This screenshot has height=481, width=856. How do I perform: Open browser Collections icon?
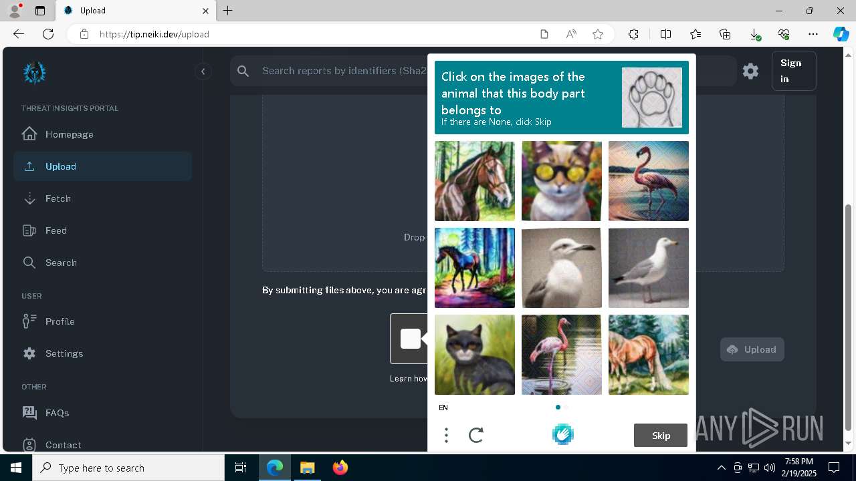pyautogui.click(x=725, y=34)
